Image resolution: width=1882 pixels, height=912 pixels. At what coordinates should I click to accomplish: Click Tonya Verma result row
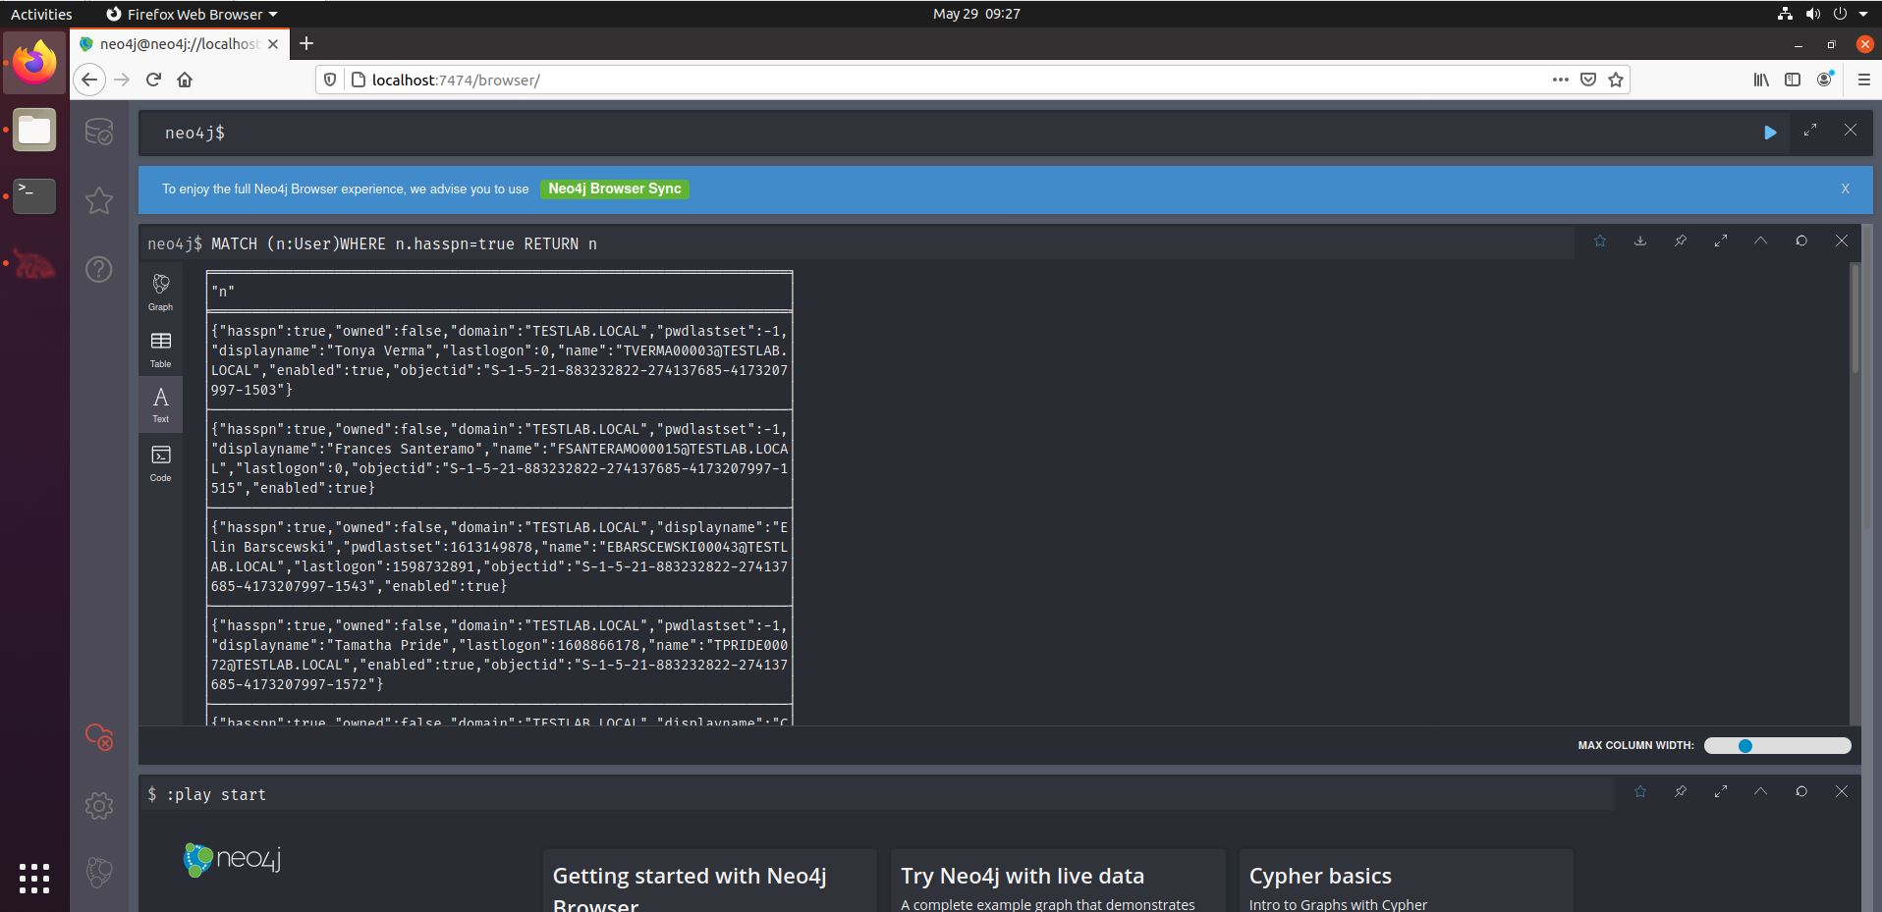pyautogui.click(x=499, y=360)
